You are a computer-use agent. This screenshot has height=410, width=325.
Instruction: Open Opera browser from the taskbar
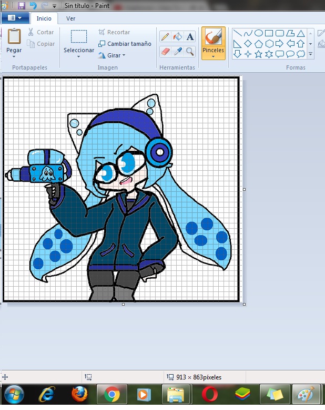pos(210,394)
